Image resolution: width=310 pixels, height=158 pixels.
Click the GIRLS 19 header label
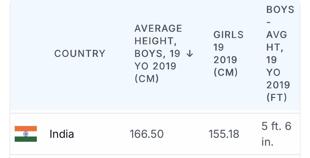[x=228, y=41]
